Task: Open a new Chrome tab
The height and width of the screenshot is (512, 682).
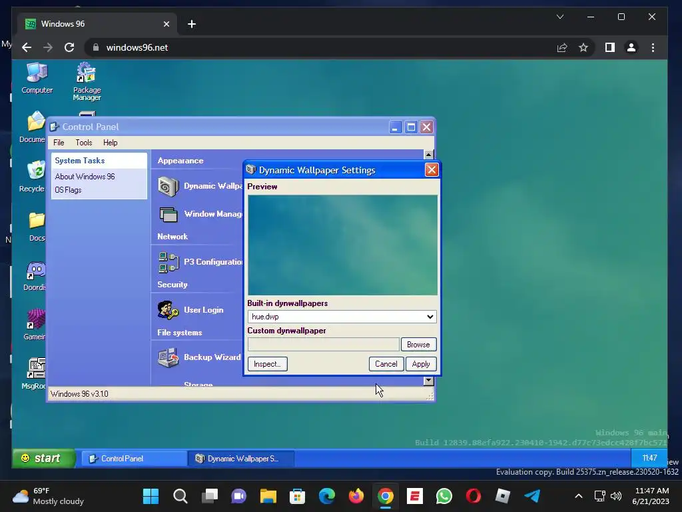Action: tap(191, 24)
